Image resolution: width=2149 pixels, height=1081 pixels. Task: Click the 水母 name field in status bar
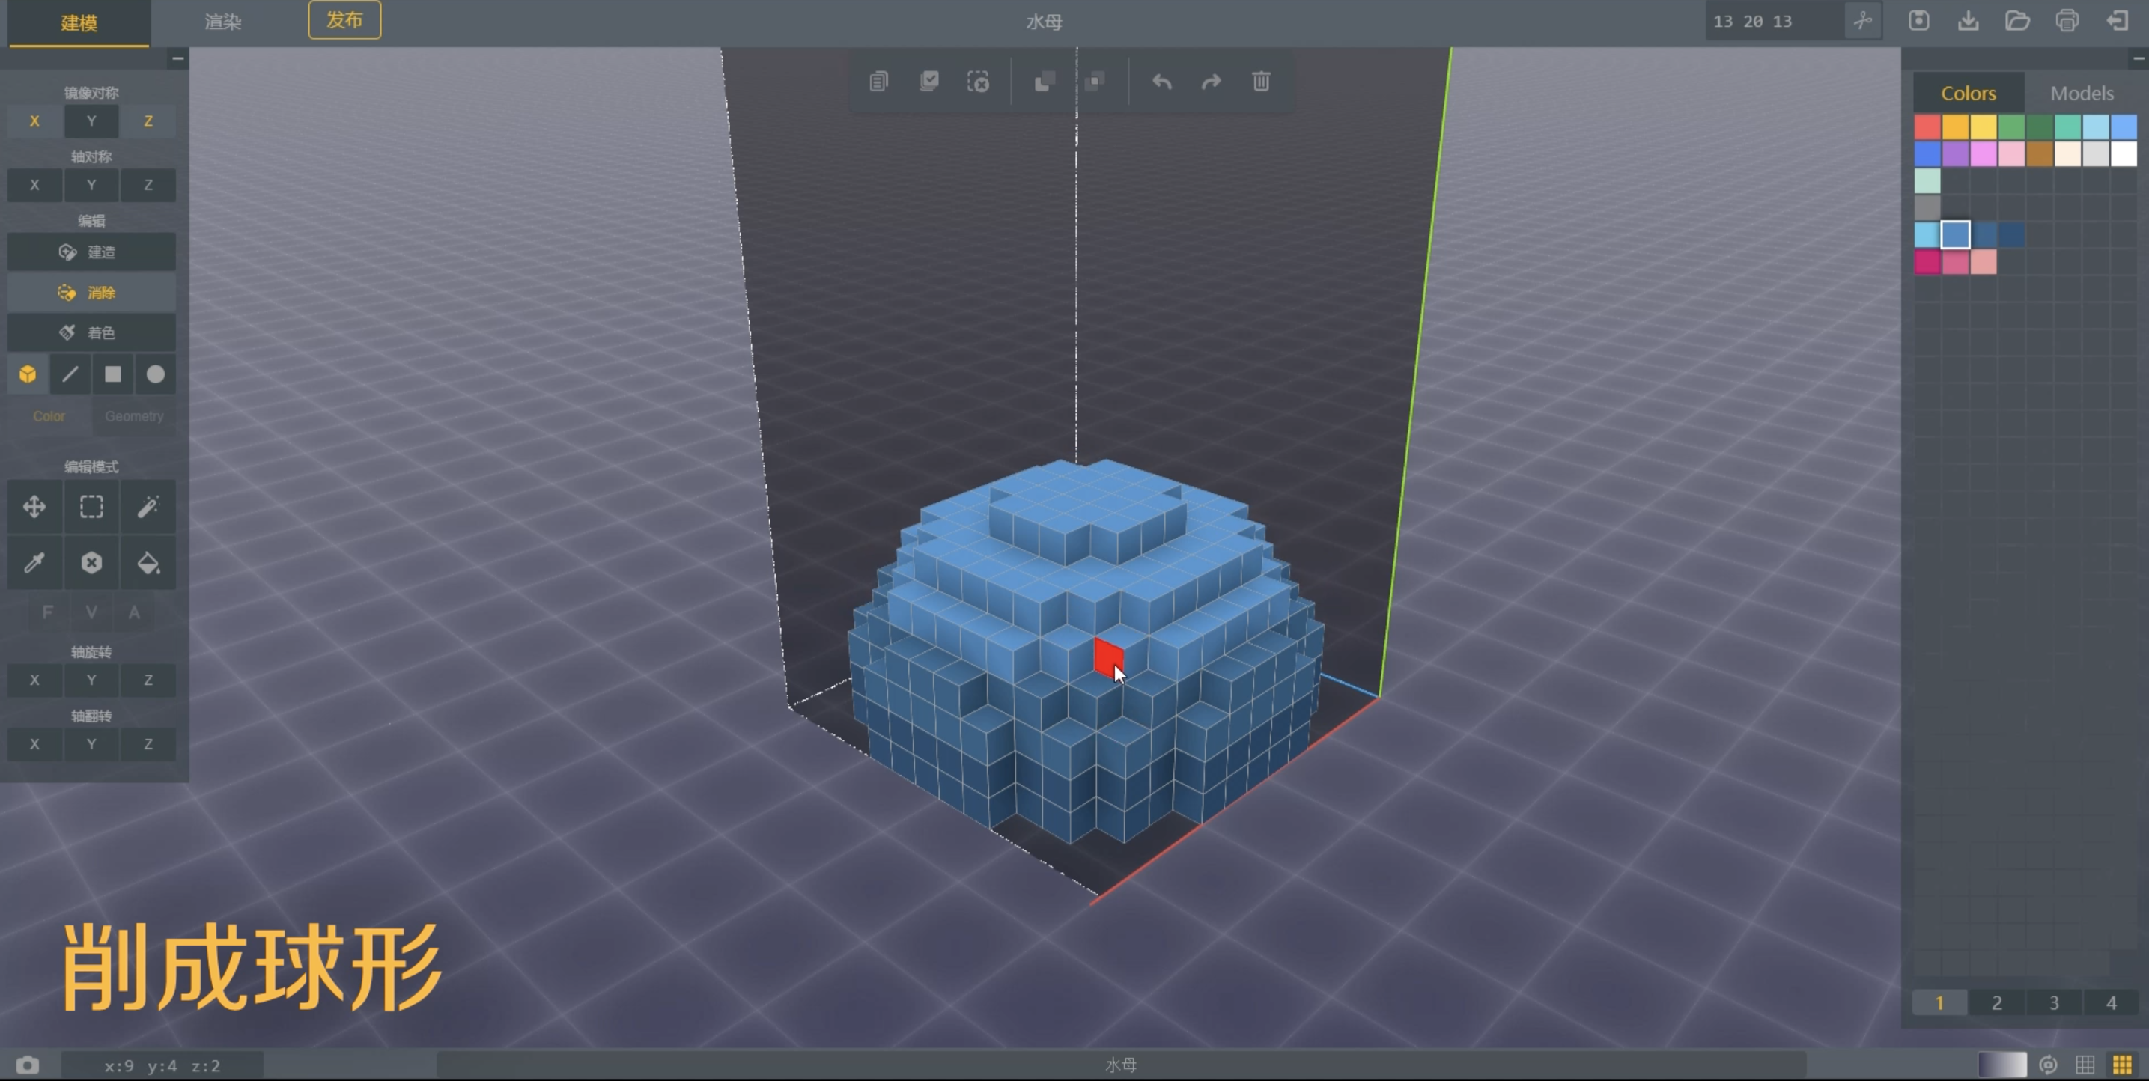pos(1120,1065)
